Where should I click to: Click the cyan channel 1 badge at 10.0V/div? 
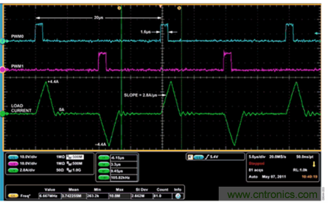click(13, 157)
